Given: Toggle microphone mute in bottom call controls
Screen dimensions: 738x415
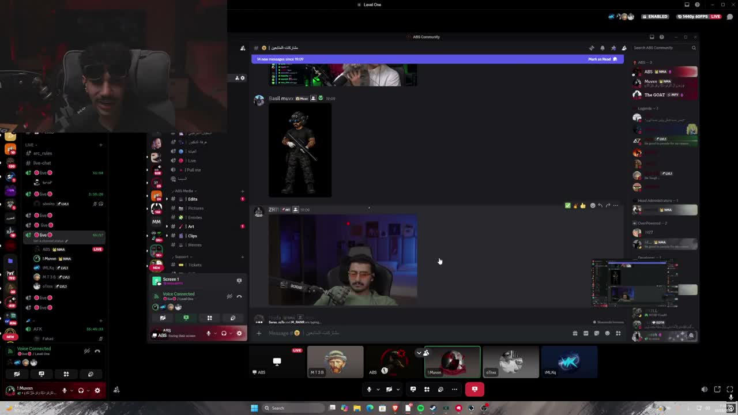Looking at the screenshot, I should coord(369,389).
